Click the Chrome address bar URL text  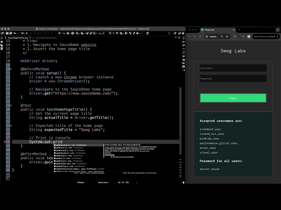[x=214, y=36]
